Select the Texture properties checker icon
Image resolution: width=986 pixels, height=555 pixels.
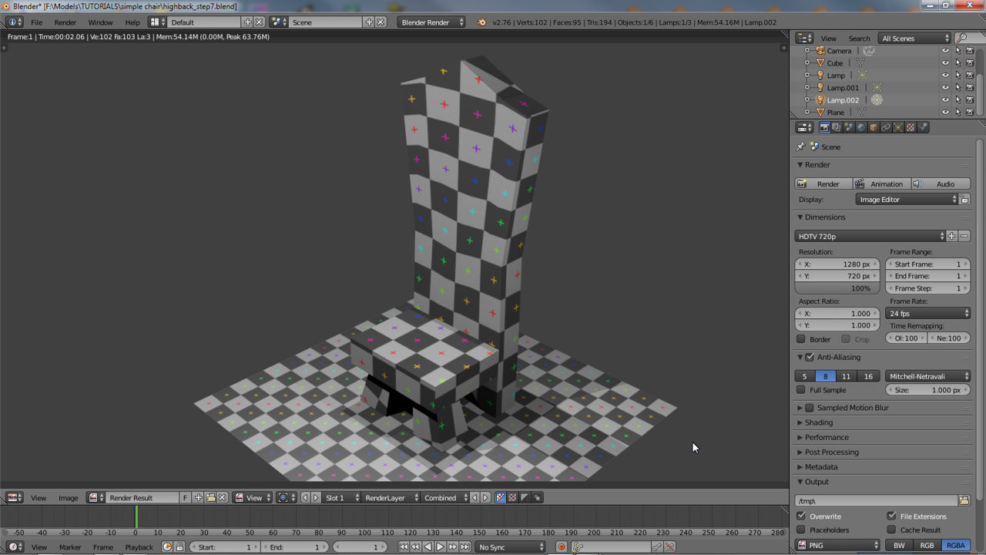(x=911, y=127)
